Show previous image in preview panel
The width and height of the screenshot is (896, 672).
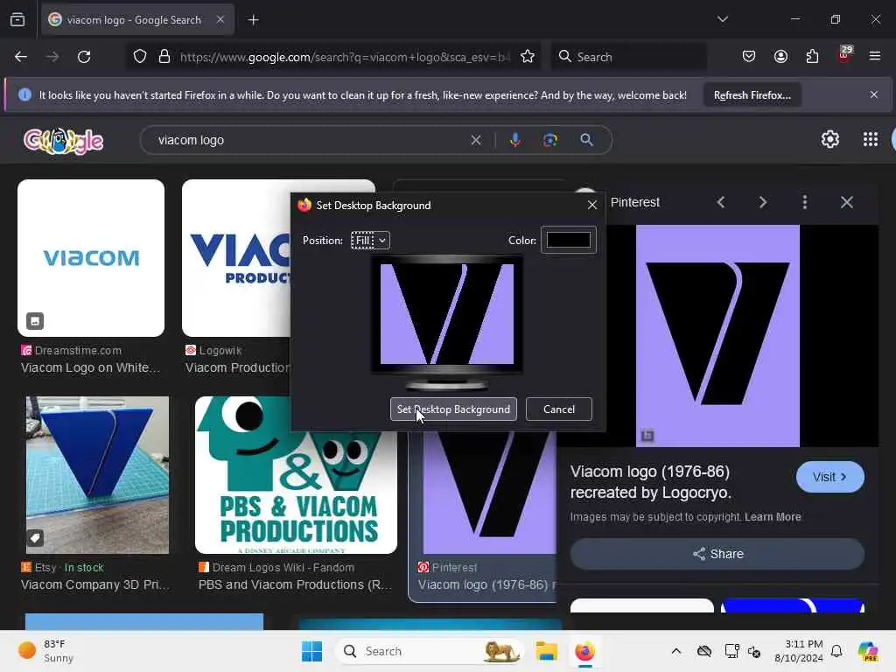click(721, 202)
